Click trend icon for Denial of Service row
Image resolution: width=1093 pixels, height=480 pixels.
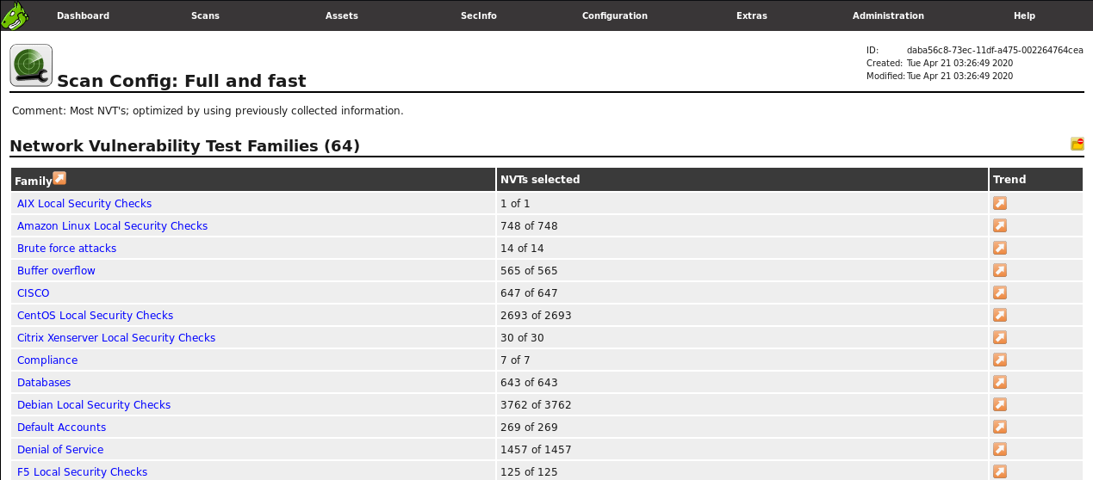pos(1000,449)
